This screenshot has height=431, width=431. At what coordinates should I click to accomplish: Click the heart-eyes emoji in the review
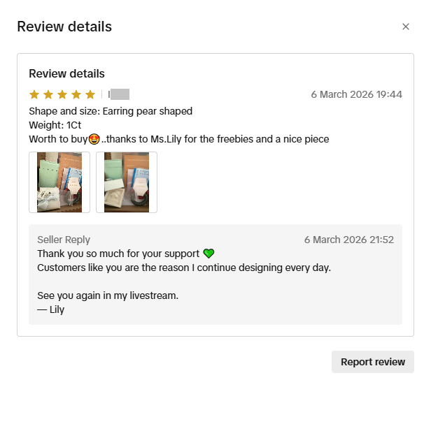[94, 140]
